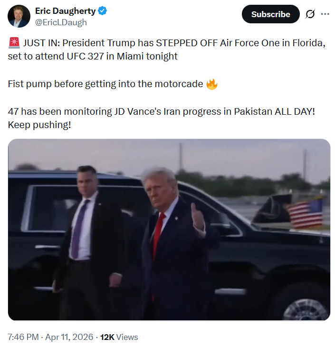Subscribe to Eric Daugherty
The width and height of the screenshot is (335, 349).
coord(270,14)
